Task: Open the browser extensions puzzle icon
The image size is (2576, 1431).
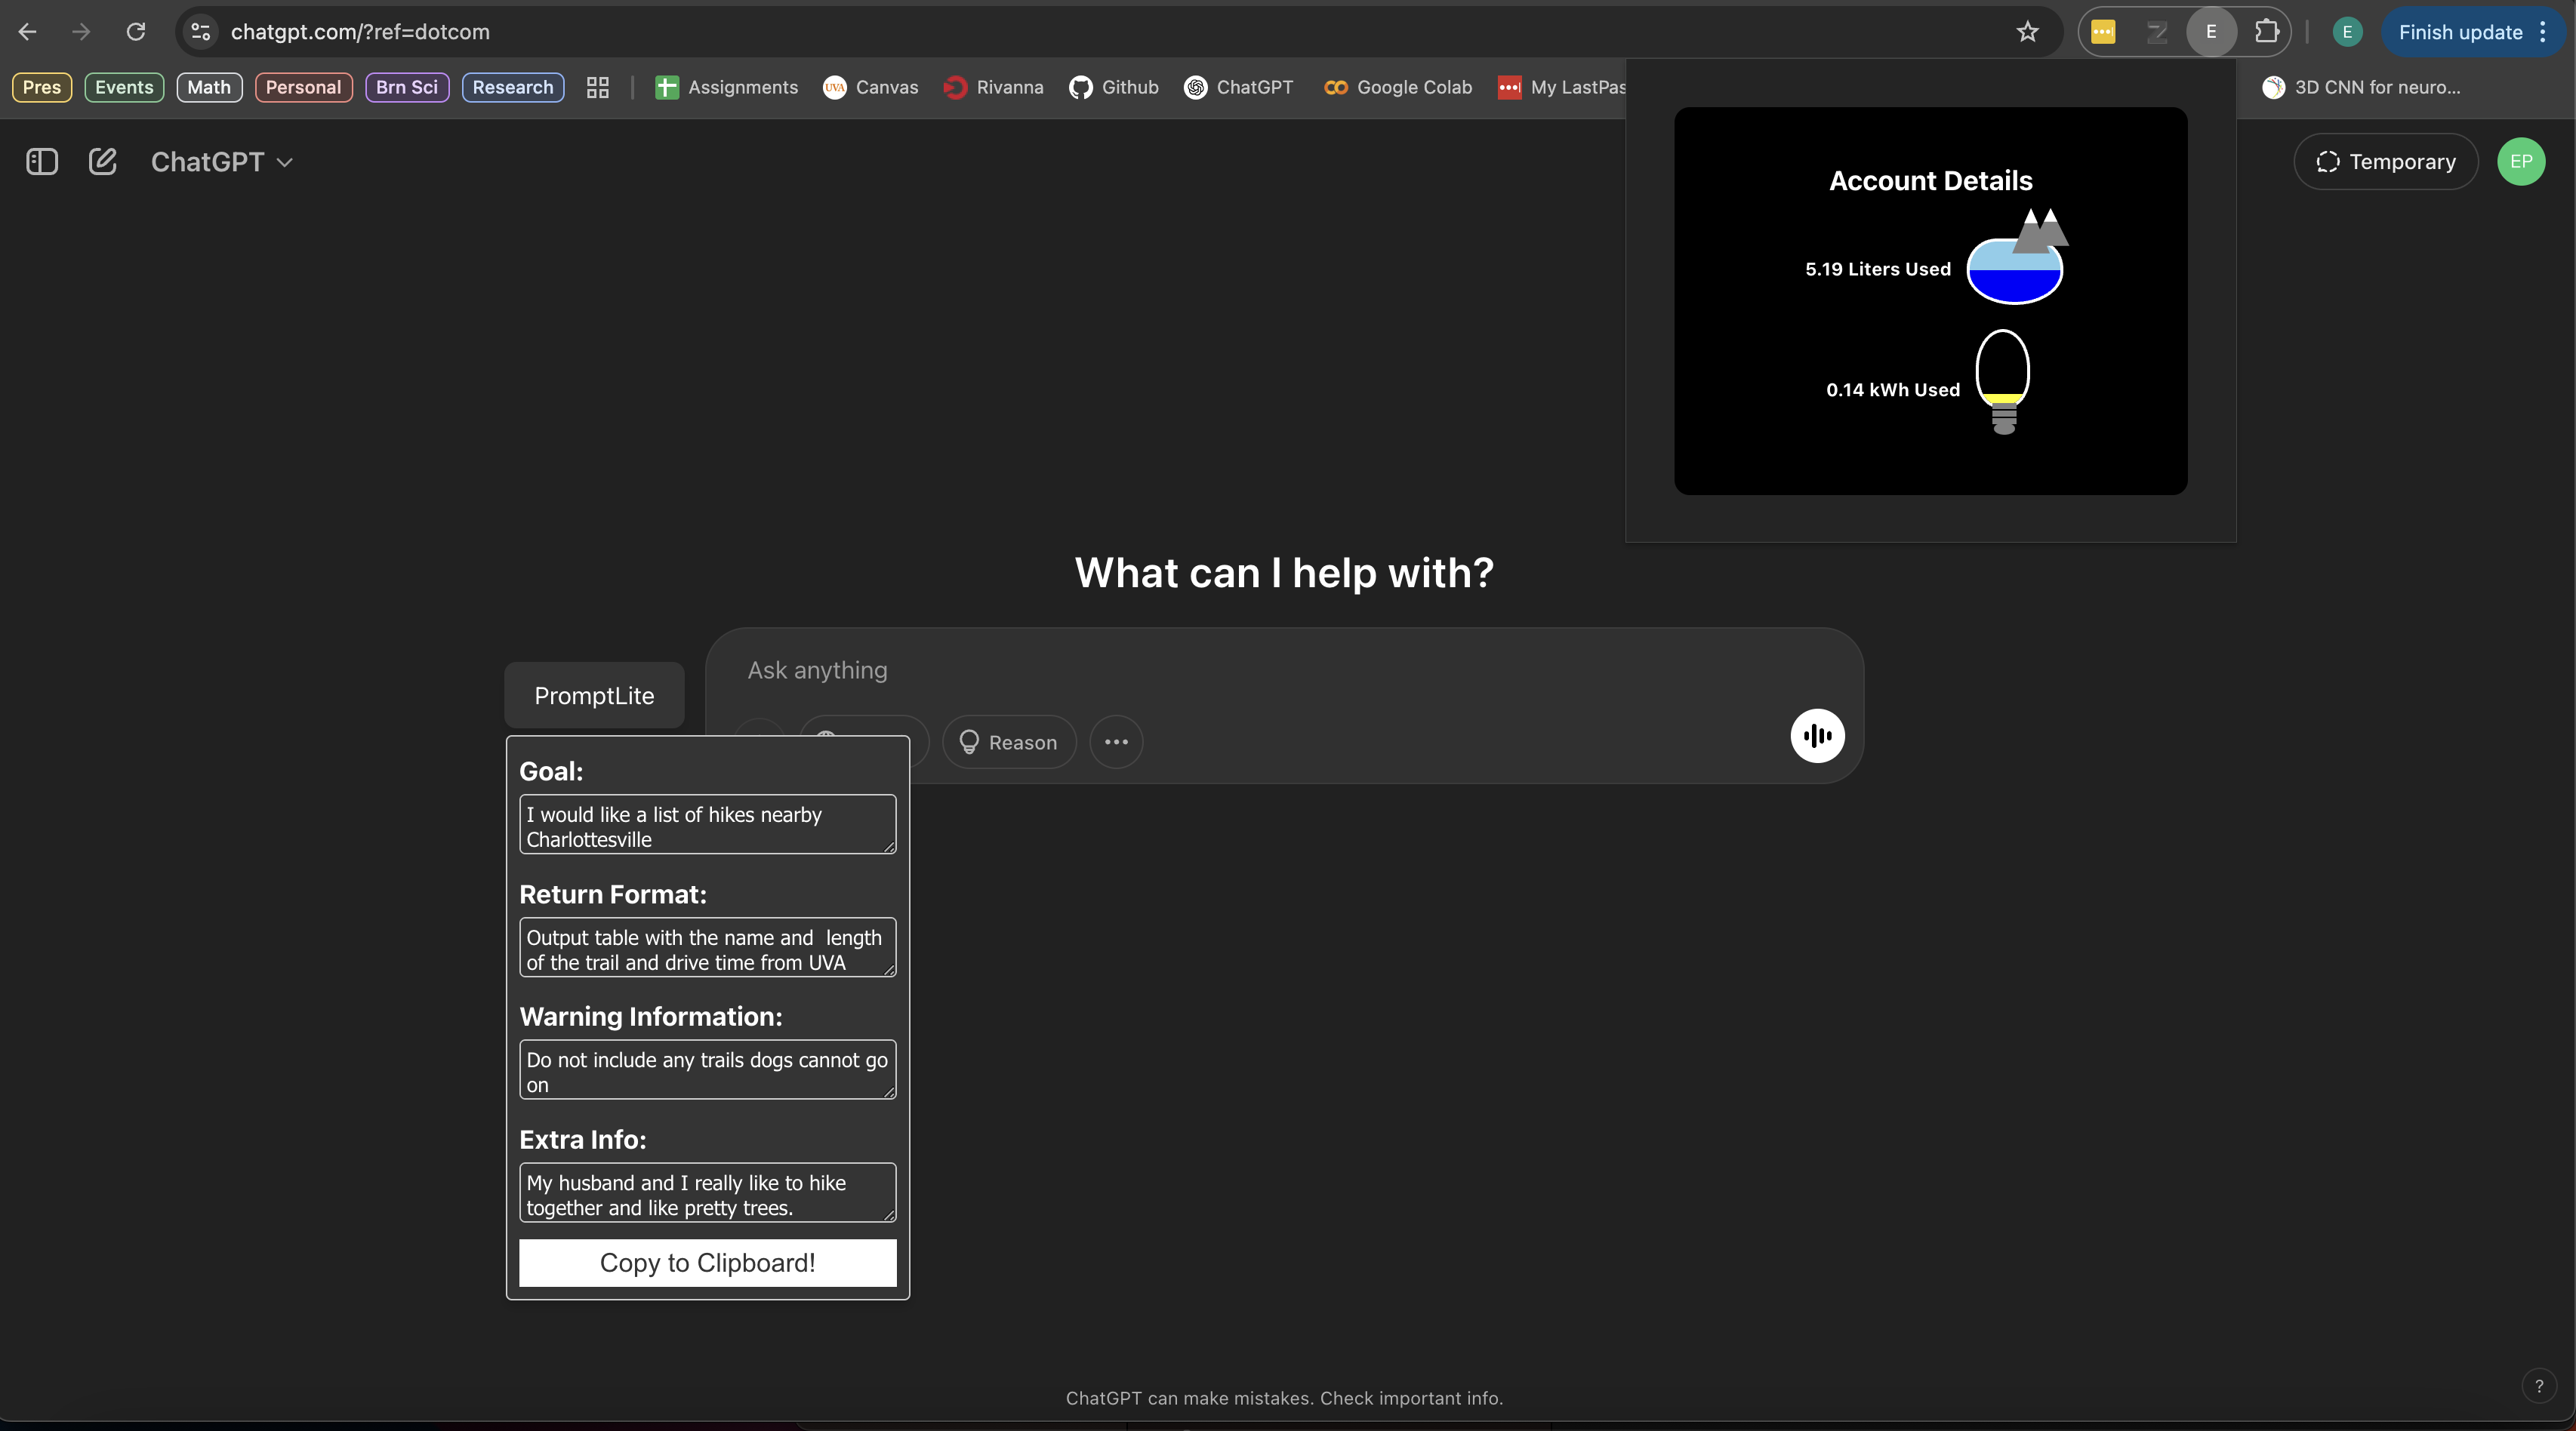Action: click(x=2266, y=32)
